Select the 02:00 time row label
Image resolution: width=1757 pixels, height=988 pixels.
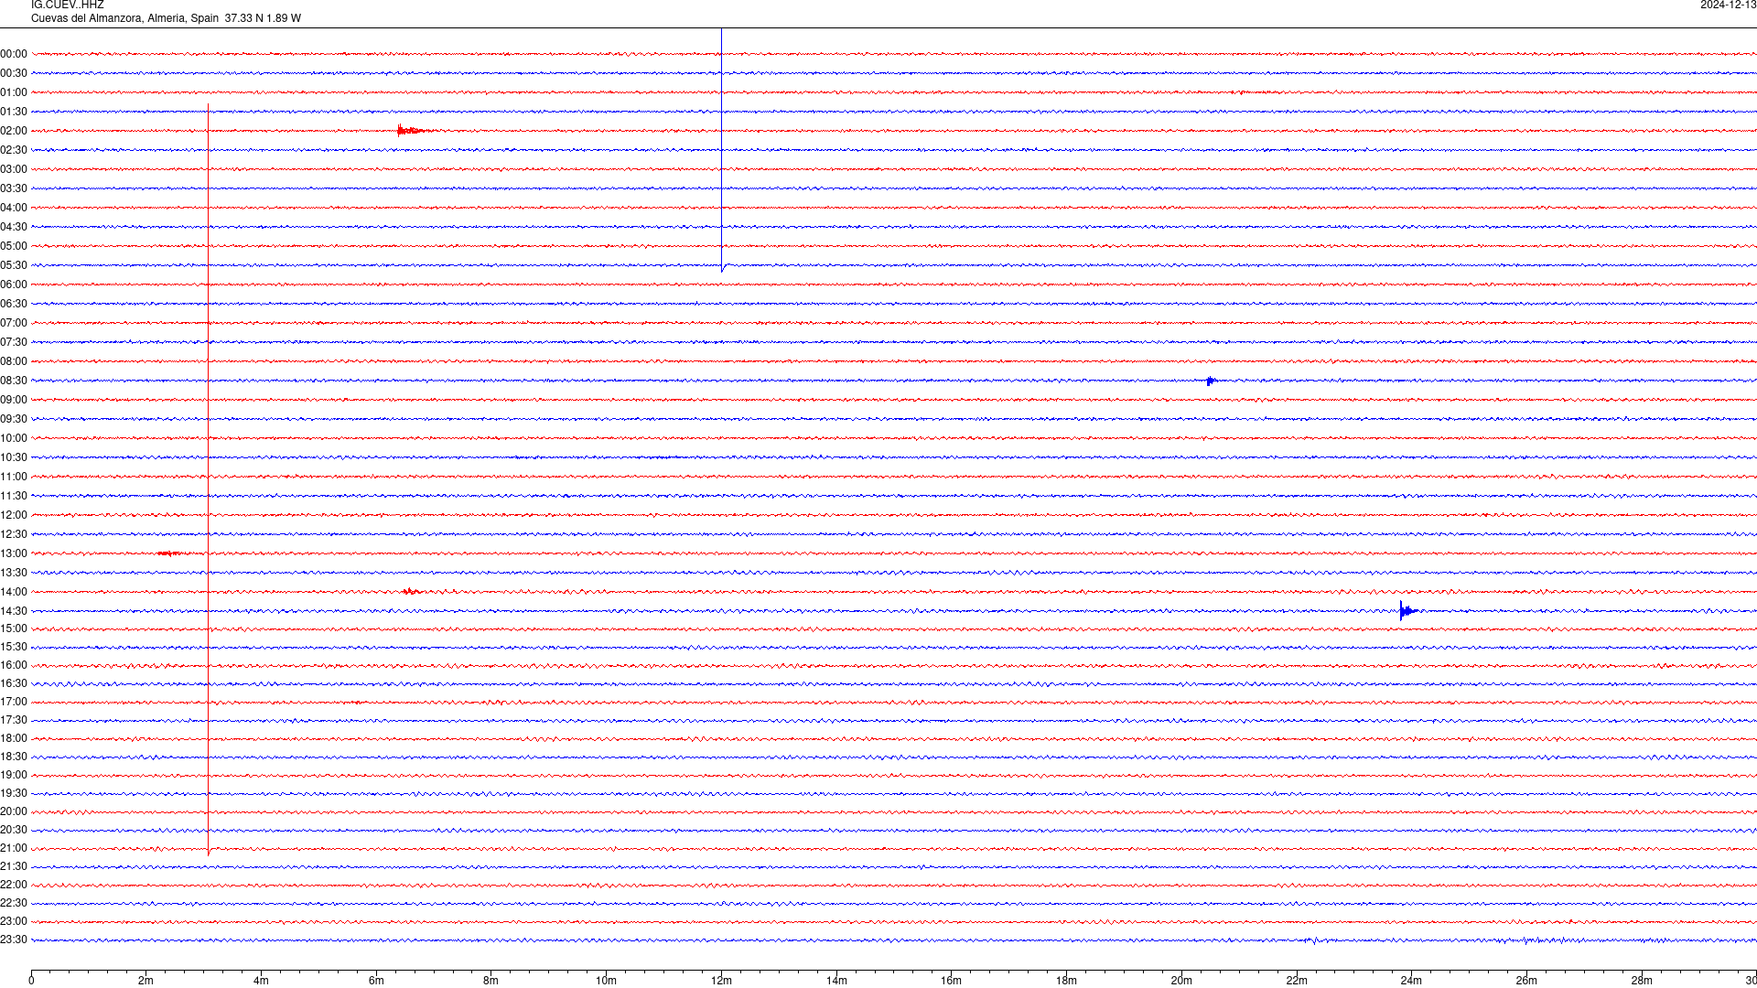[x=14, y=131]
